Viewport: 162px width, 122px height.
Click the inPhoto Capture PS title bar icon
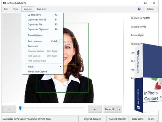click(4, 3)
